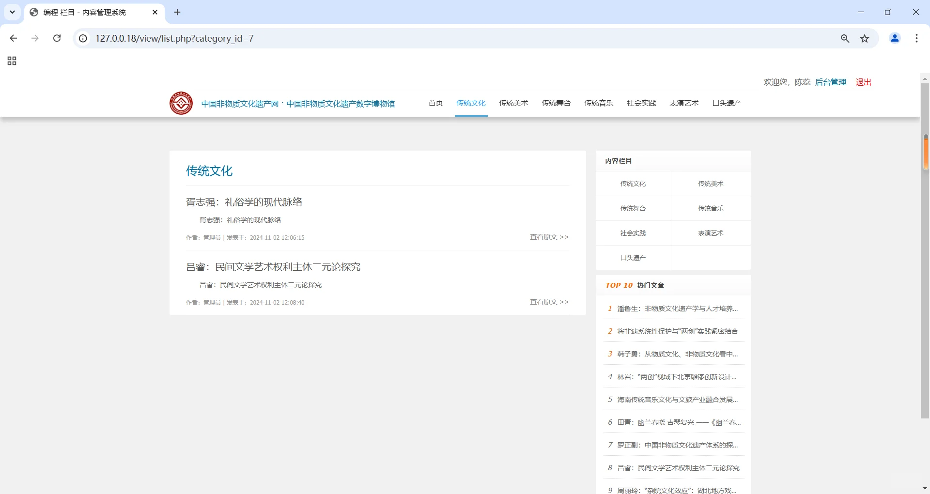Select 口头遗产 in the content sidebar
The image size is (930, 494).
tap(633, 257)
